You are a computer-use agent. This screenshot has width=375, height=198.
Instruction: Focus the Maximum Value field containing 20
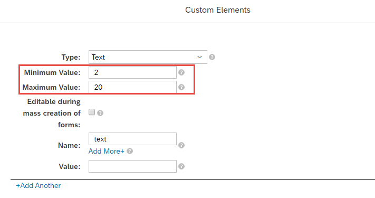click(132, 87)
